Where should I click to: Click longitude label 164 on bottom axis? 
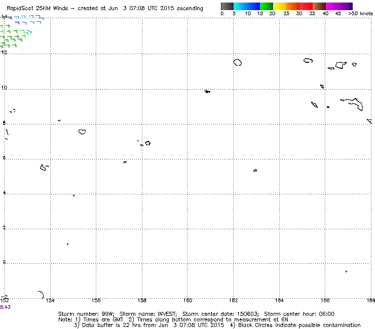(279, 300)
